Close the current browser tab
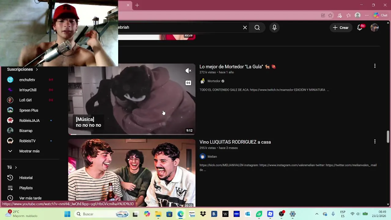Screen dimensions: 391x220 (x=128, y=5)
